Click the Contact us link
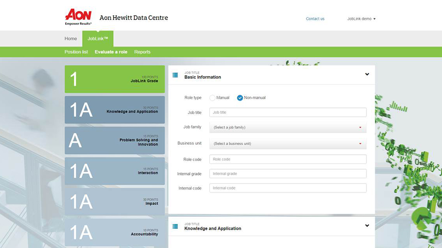This screenshot has height=248, width=442. point(315,19)
